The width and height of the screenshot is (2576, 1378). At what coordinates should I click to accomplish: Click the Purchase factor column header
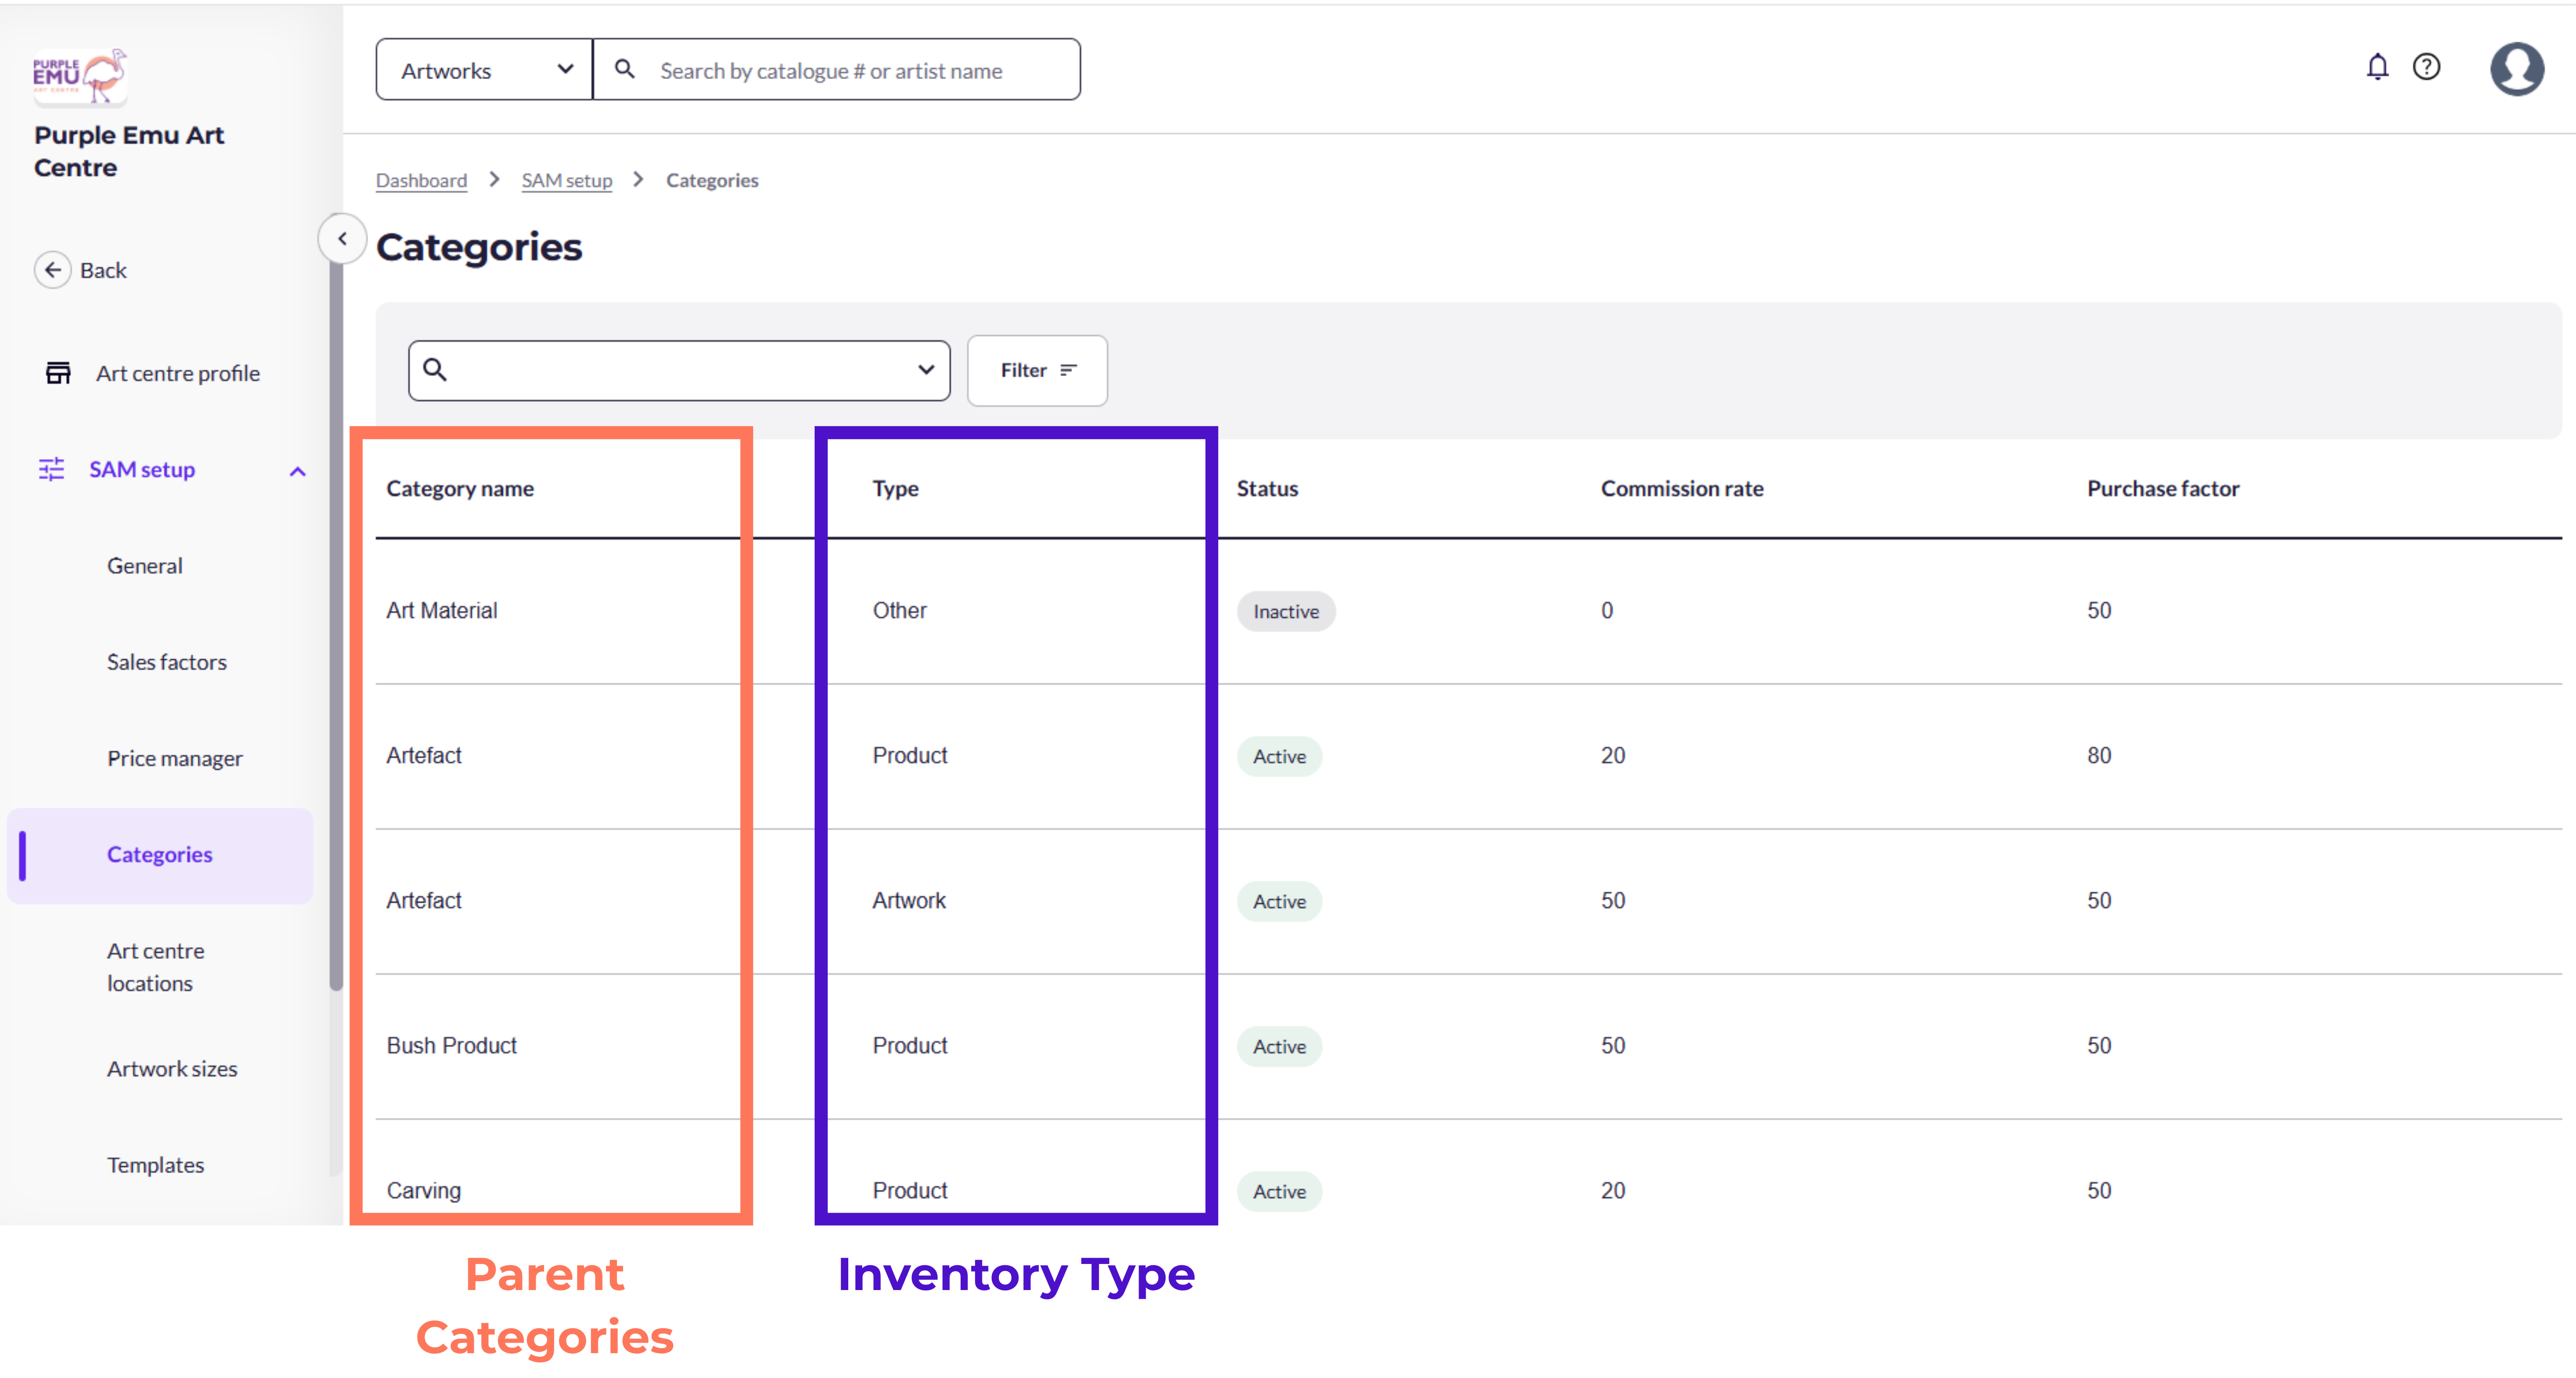click(x=2163, y=489)
